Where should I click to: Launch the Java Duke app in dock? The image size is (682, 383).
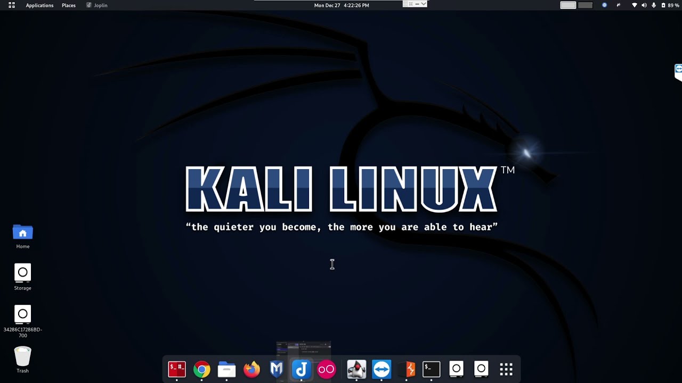click(x=356, y=369)
